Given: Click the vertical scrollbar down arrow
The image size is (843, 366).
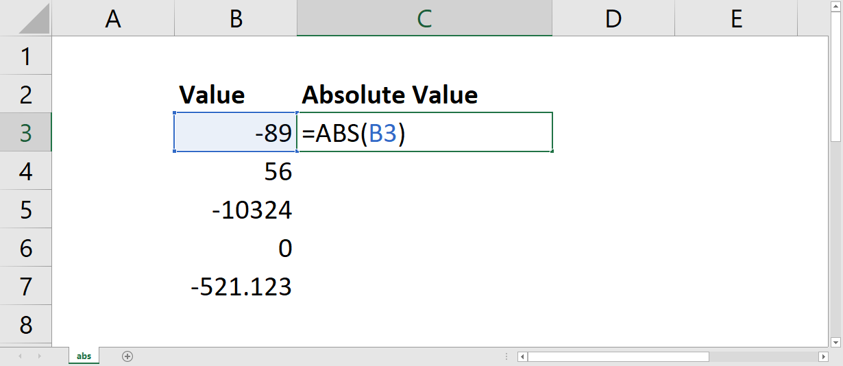Looking at the screenshot, I should click(835, 341).
